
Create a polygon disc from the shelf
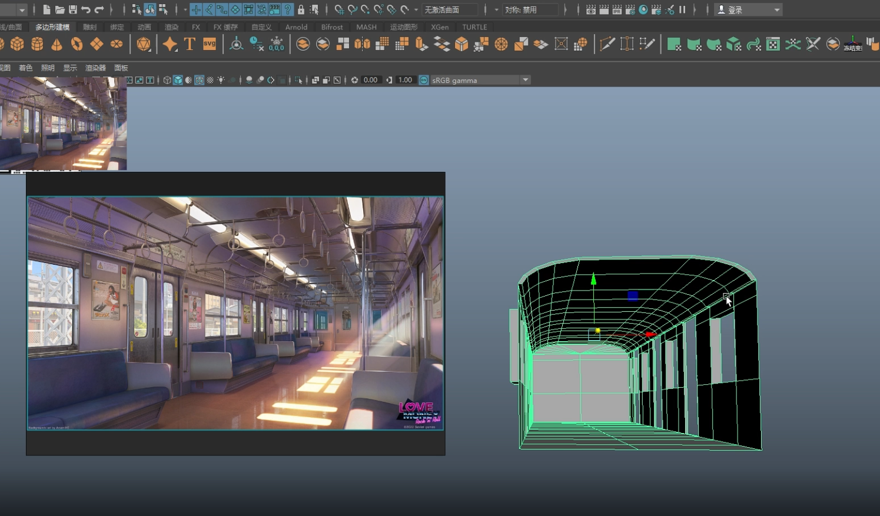tap(117, 44)
